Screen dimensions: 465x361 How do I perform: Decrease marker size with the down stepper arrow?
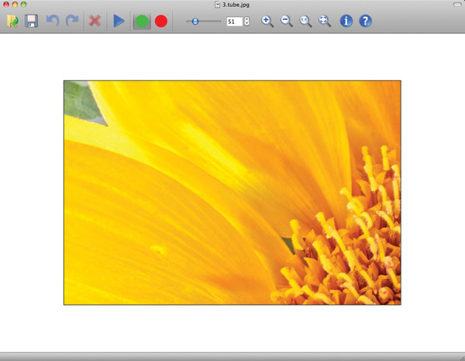[246, 24]
